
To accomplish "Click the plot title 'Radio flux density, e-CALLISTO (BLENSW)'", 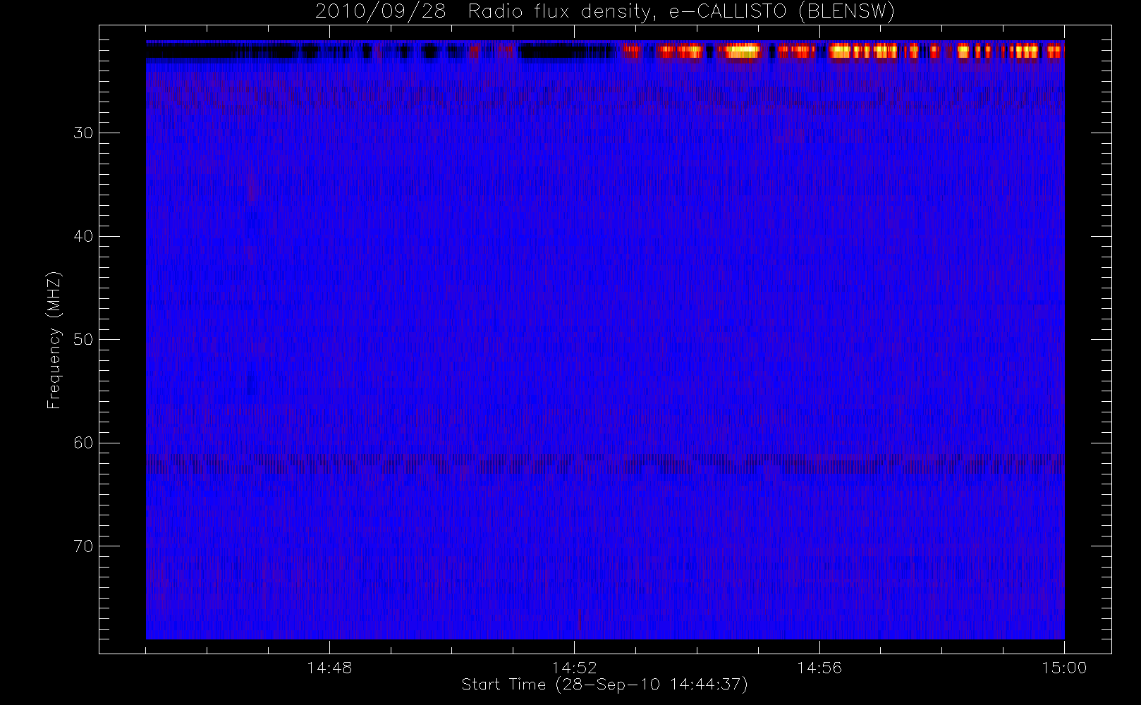I will pos(681,12).
